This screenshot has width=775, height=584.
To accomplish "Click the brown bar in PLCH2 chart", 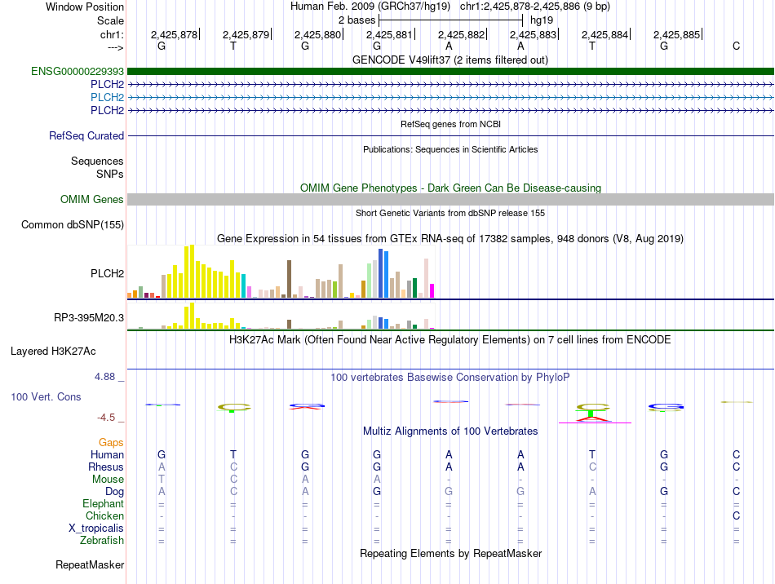I will tap(289, 279).
